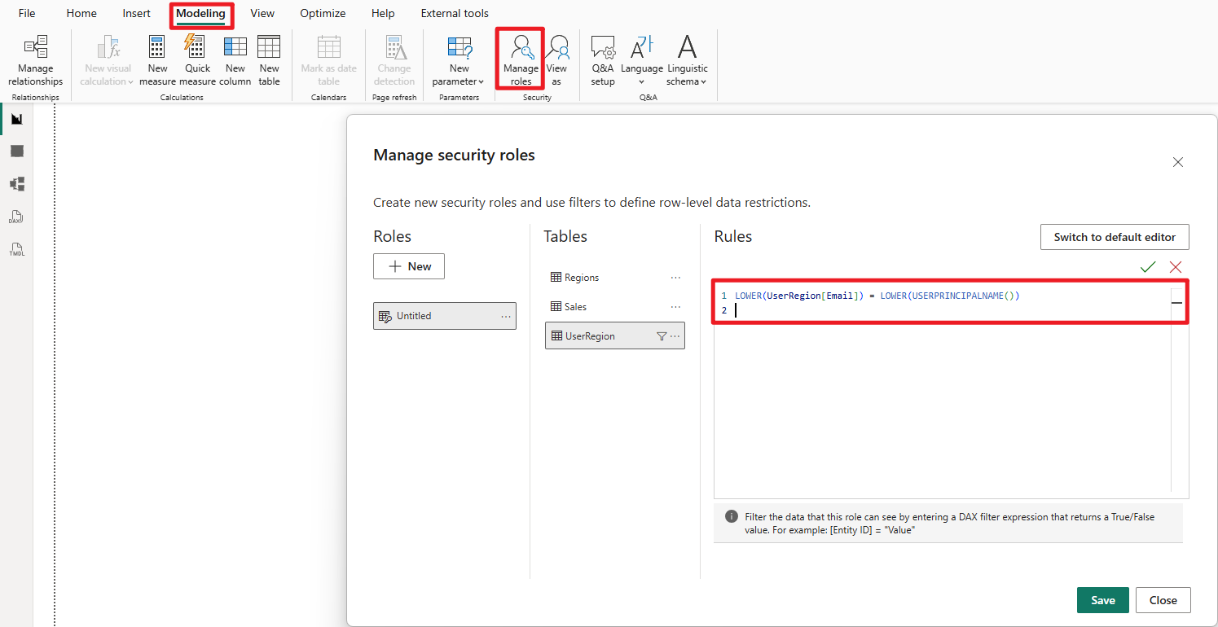Accept the DAX rule with green checkmark
1218x627 pixels.
tap(1148, 267)
